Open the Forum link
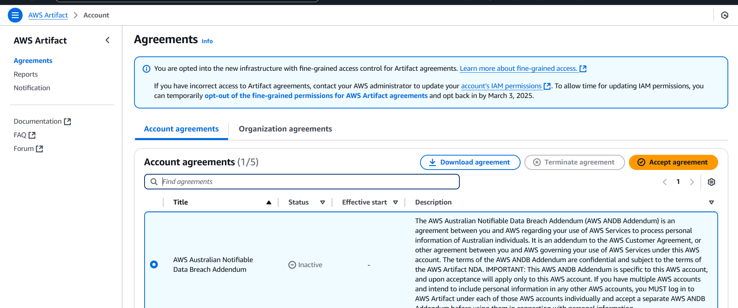738x308 pixels. tap(24, 149)
